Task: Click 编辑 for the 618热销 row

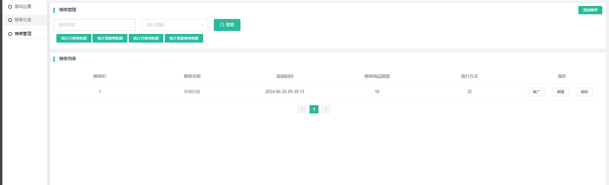Action: pos(560,92)
